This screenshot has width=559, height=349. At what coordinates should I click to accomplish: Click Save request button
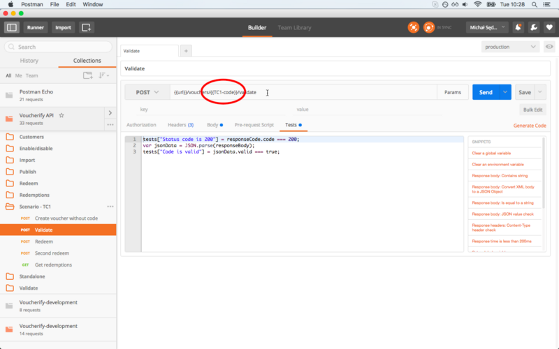tap(525, 92)
